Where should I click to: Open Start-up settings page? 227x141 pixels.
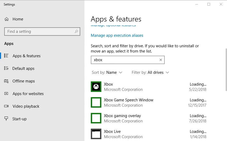[20, 119]
